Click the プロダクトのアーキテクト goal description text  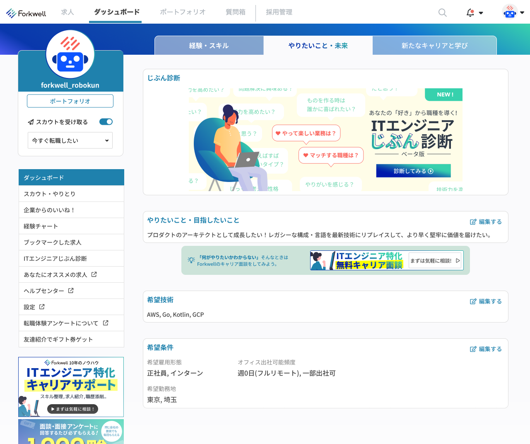click(x=320, y=235)
